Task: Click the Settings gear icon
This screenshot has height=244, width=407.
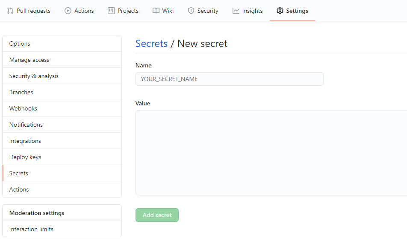Action: point(280,11)
